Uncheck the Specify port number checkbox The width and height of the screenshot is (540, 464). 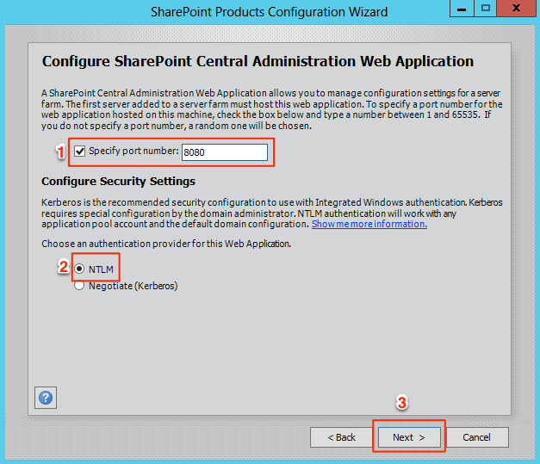pyautogui.click(x=79, y=152)
